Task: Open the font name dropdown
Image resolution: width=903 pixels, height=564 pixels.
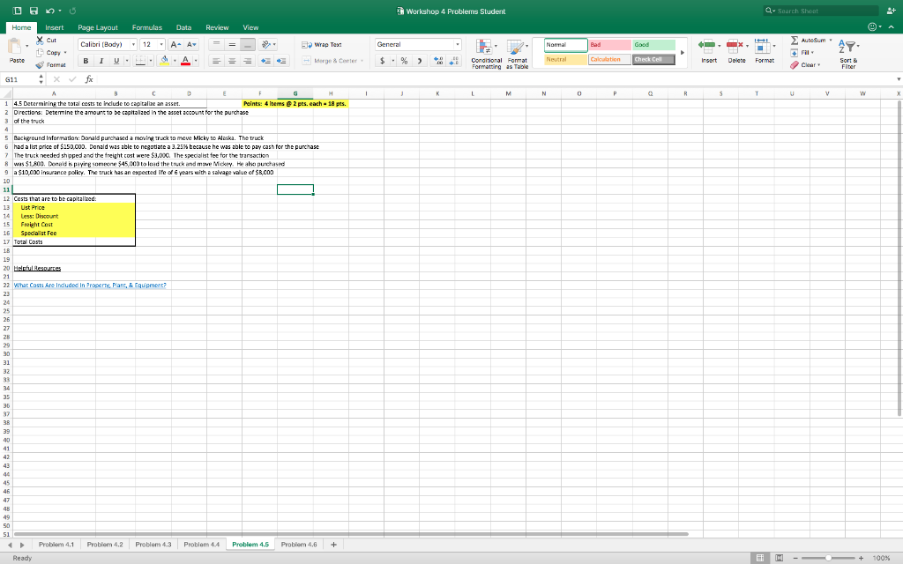Action: (134, 44)
